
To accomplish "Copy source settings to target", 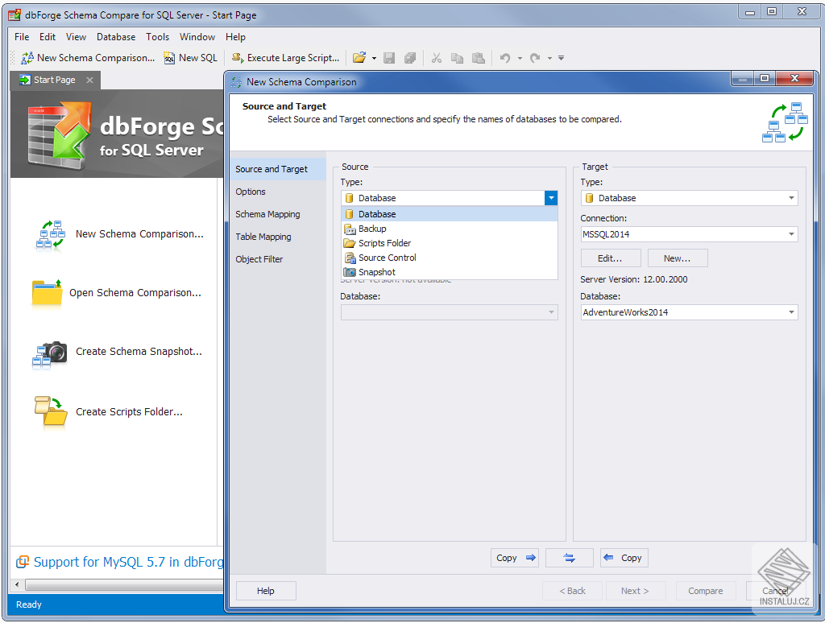I will tap(515, 558).
